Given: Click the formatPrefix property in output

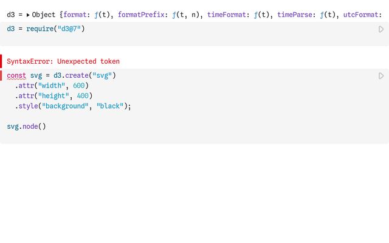Looking at the screenshot, I should click(x=142, y=14).
